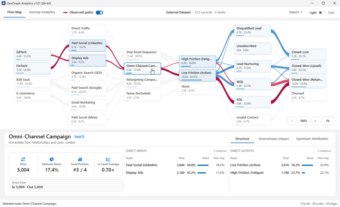The width and height of the screenshot is (340, 207).
Task: Click the Level 3 badge
Action: coord(79,137)
